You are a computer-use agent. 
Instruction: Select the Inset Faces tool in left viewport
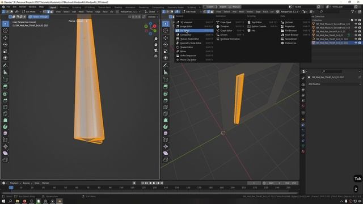pos(5,93)
